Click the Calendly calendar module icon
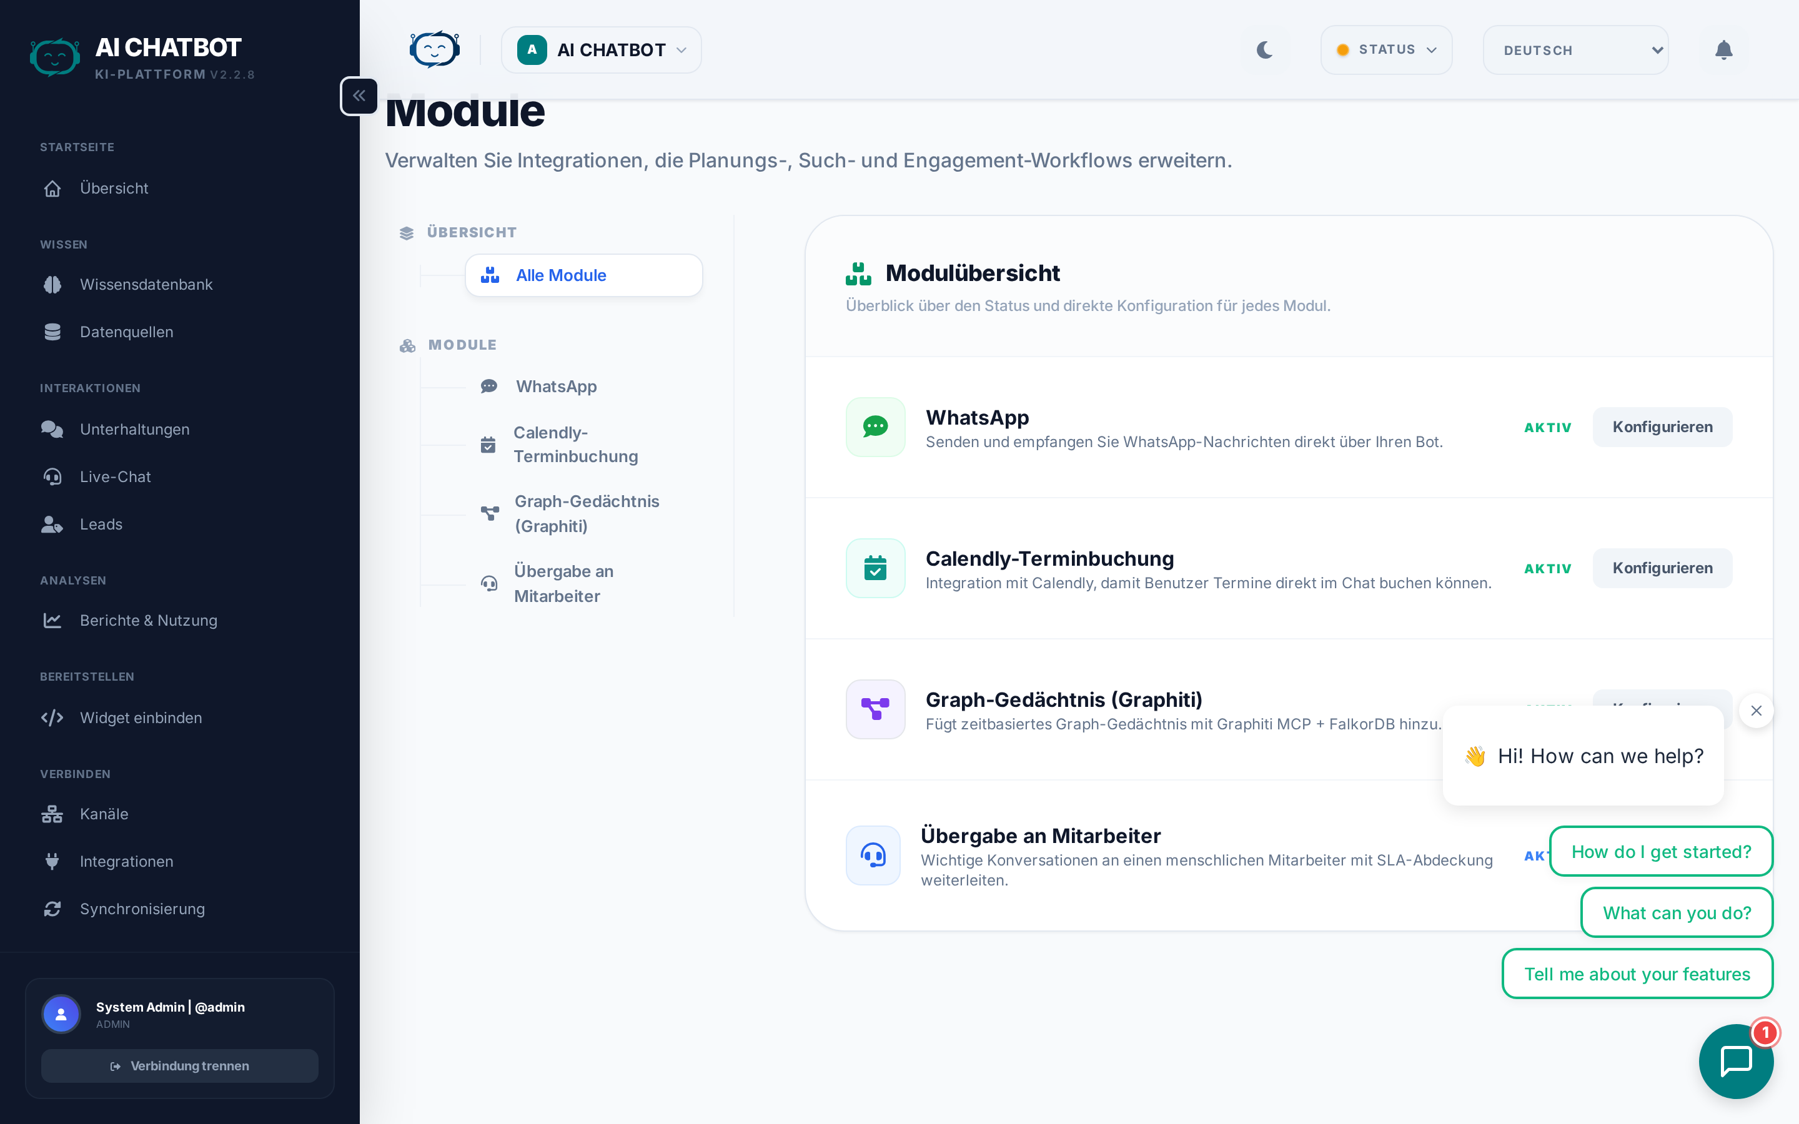 pos(875,568)
